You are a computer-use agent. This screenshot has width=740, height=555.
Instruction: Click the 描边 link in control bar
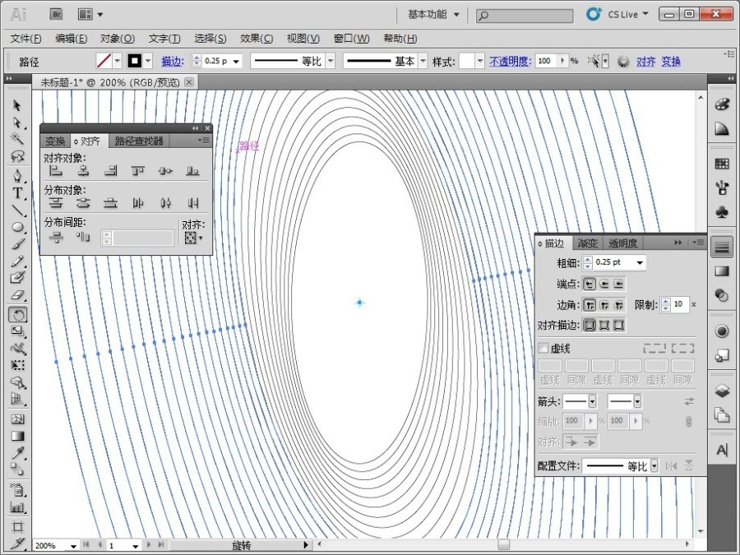point(173,62)
